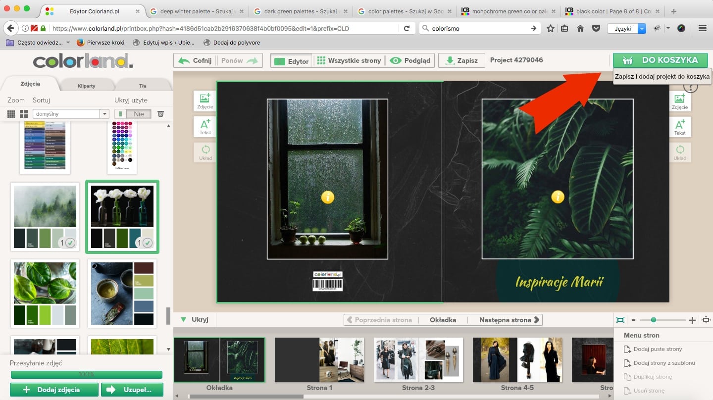Click the help question mark icon
713x400 pixels.
[x=691, y=87]
